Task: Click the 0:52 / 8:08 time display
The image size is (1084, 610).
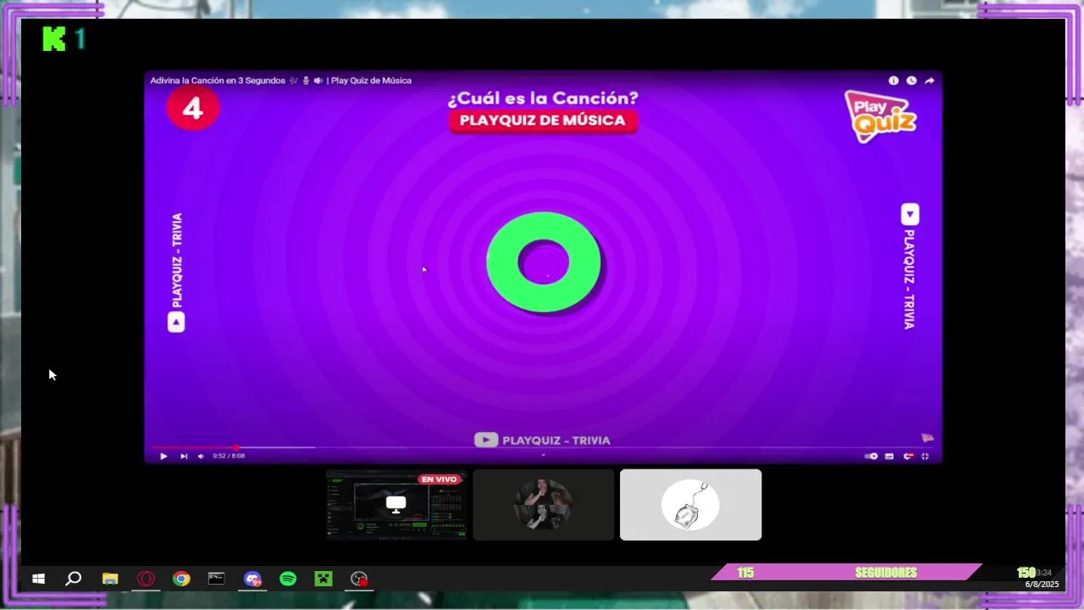Action: (x=229, y=456)
